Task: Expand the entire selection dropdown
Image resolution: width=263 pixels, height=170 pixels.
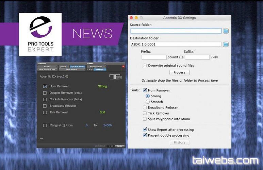Action: (72, 70)
